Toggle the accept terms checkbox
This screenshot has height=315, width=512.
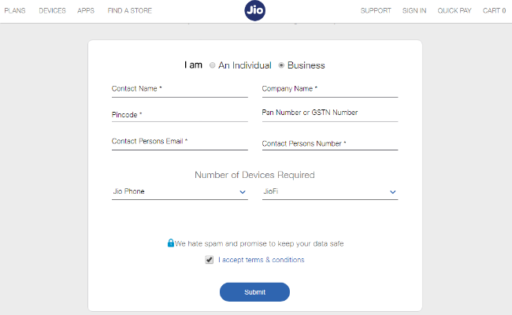point(210,260)
